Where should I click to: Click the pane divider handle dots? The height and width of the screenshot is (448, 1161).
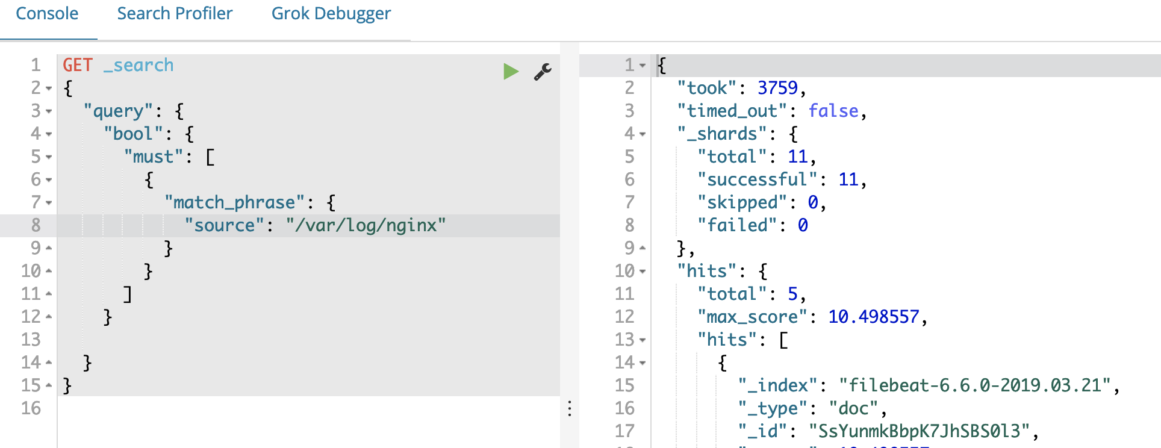click(x=569, y=409)
